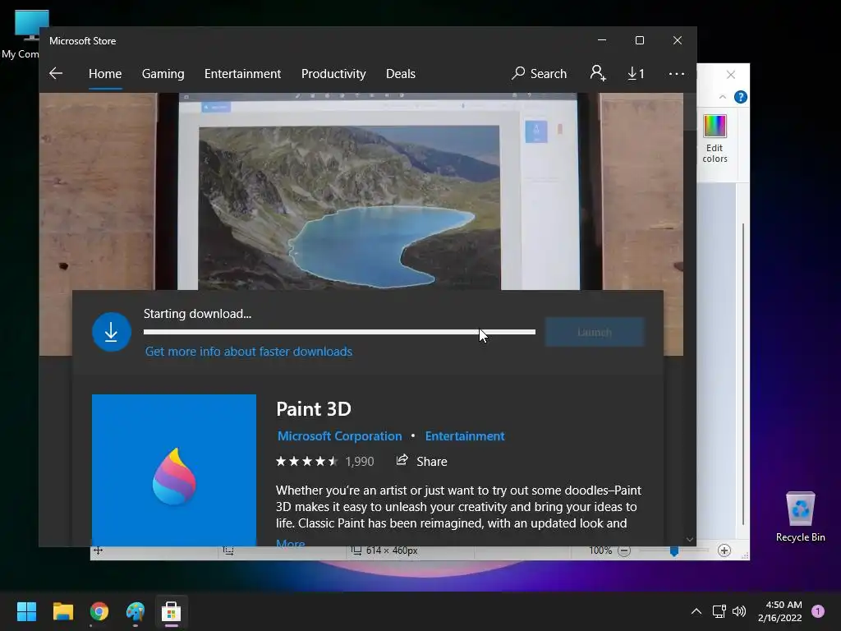Share the Paint 3D app
841x631 pixels.
coord(421,462)
